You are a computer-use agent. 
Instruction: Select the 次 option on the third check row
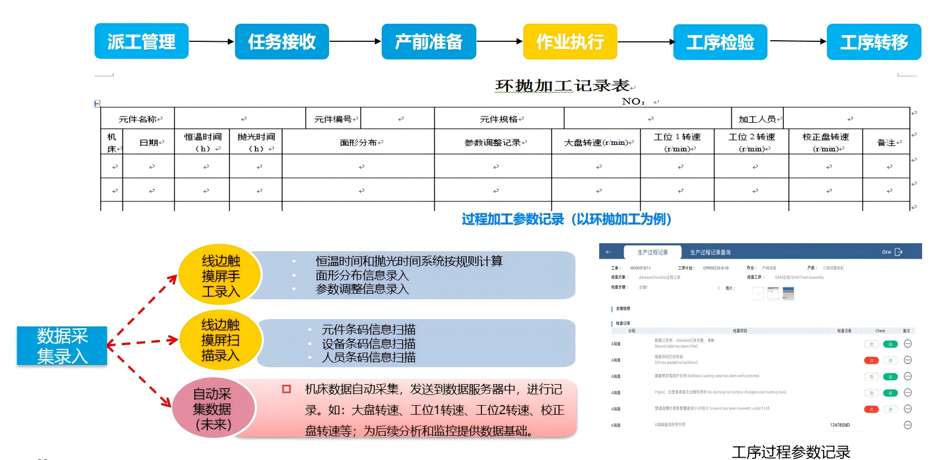871,377
